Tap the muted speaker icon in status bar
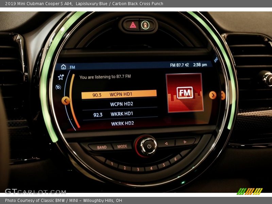The image size is (272, 204). click(x=187, y=65)
